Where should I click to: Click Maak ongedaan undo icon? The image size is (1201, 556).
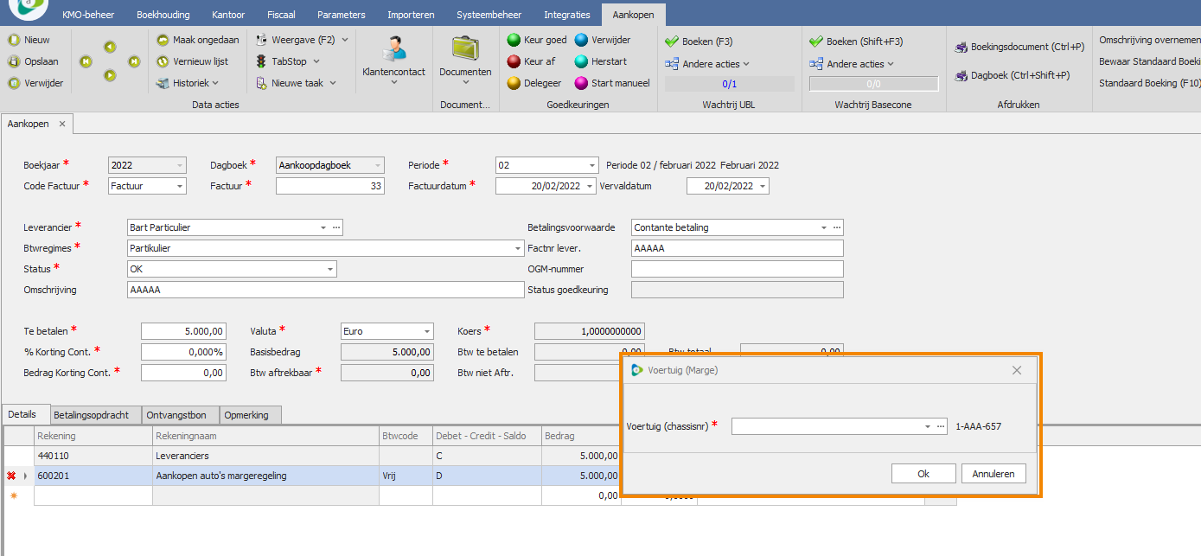(x=163, y=40)
